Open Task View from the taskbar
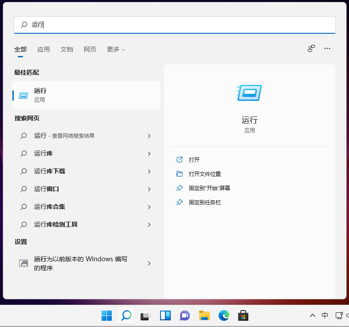The width and height of the screenshot is (349, 327). pos(146,315)
